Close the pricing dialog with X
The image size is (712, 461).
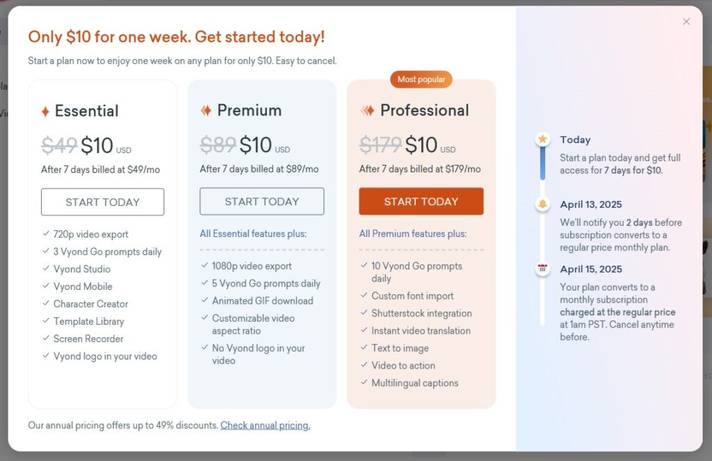[686, 22]
